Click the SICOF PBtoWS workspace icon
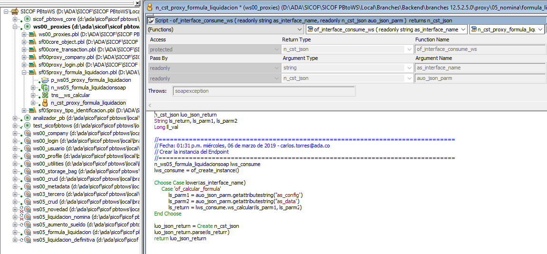Screen dimensions: 547x254 click(x=15, y=11)
